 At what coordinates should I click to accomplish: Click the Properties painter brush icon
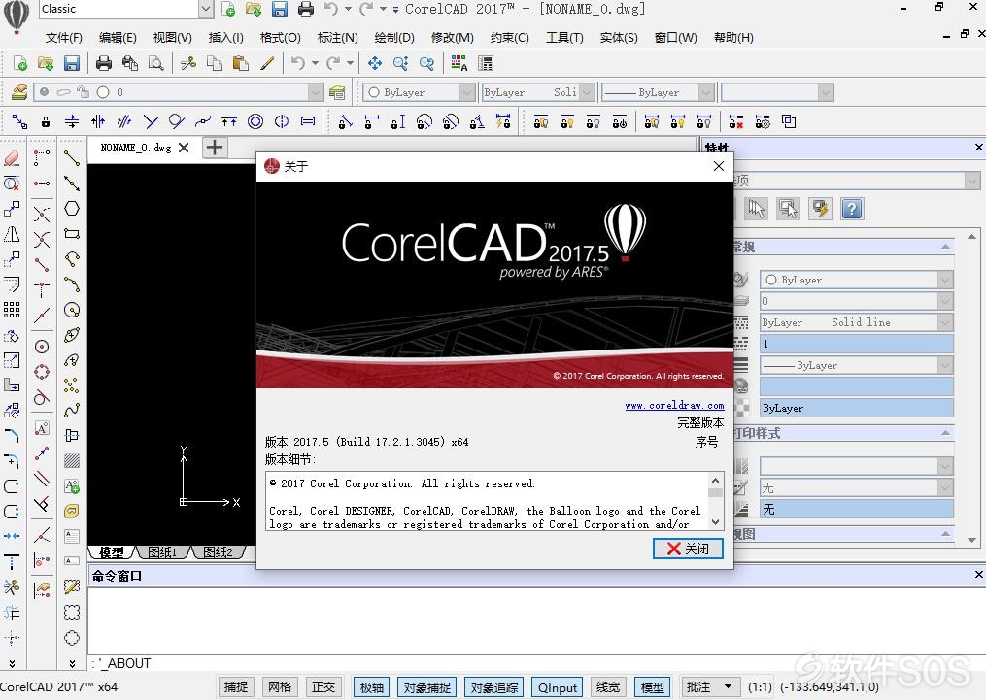[267, 63]
